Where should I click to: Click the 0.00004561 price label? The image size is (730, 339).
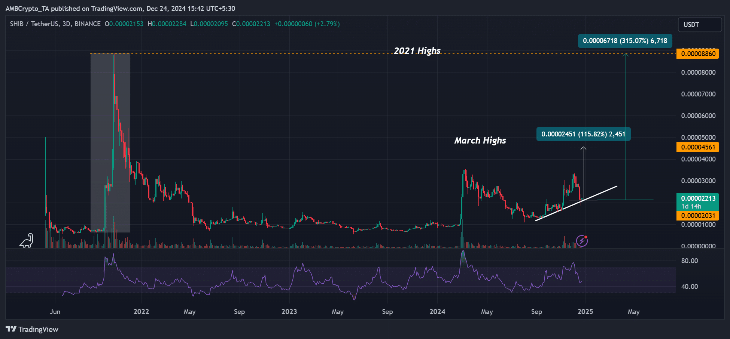[697, 147]
